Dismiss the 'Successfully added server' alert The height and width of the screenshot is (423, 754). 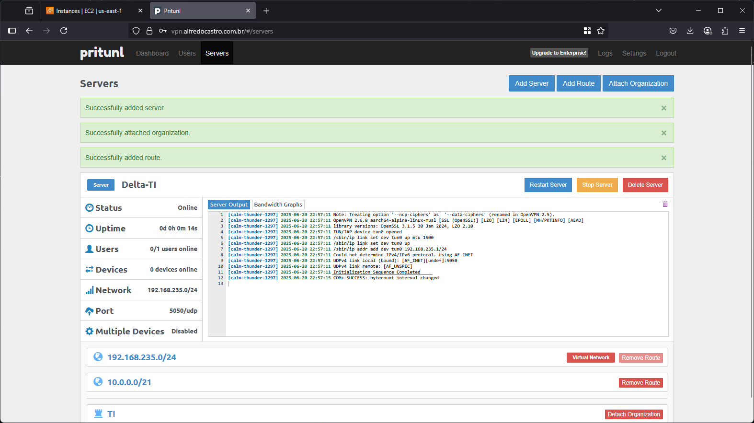click(664, 108)
